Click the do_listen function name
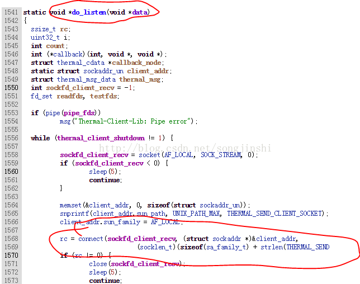This screenshot has width=360, height=284. click(x=89, y=12)
